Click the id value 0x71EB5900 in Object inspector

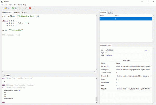(109, 50)
